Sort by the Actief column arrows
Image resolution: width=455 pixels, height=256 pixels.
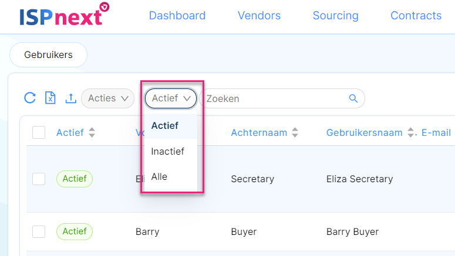point(92,132)
